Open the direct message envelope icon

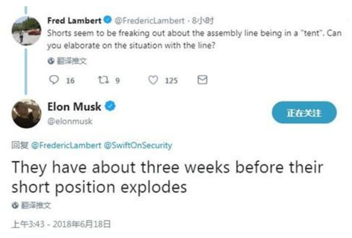pos(202,79)
